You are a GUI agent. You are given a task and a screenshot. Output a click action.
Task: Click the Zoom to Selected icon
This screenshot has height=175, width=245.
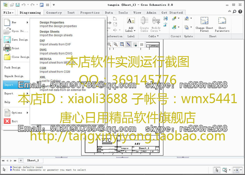(x=116, y=44)
